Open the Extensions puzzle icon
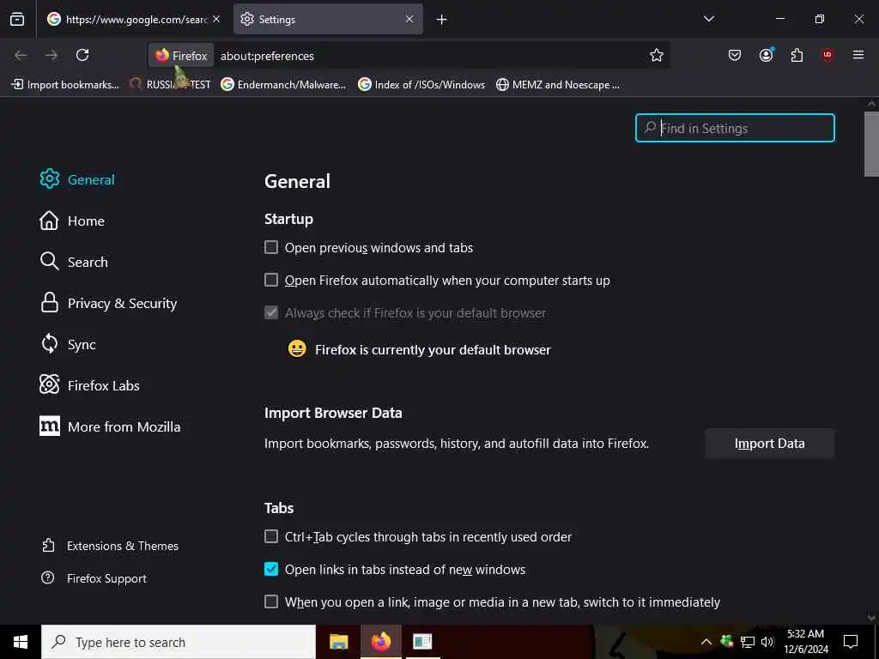The height and width of the screenshot is (659, 879). (x=797, y=55)
